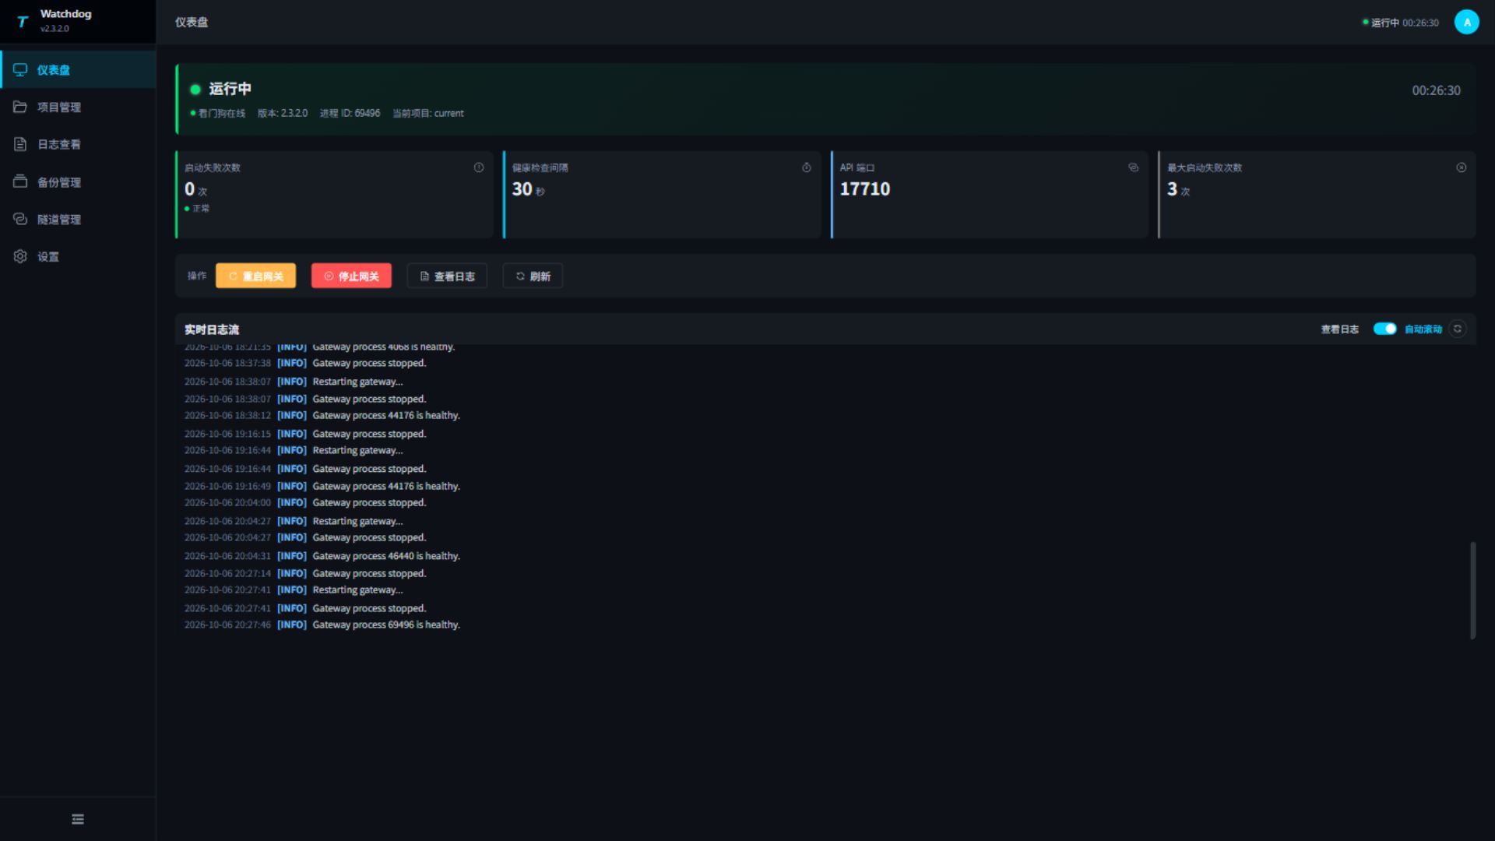Click the log panel vertical scrollbar
1495x841 pixels.
(x=1472, y=590)
